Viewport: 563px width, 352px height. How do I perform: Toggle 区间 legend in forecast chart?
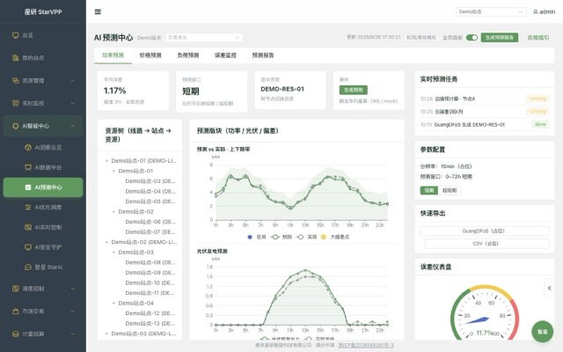pyautogui.click(x=257, y=237)
